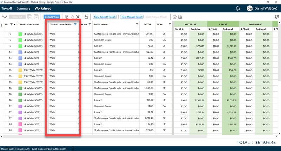Click total value 1,012.46
Screen dimensions: 281x151
tap(149, 118)
